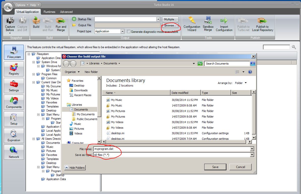The image size is (301, 194).
Task: Click the Cancel button
Action: tap(241, 167)
